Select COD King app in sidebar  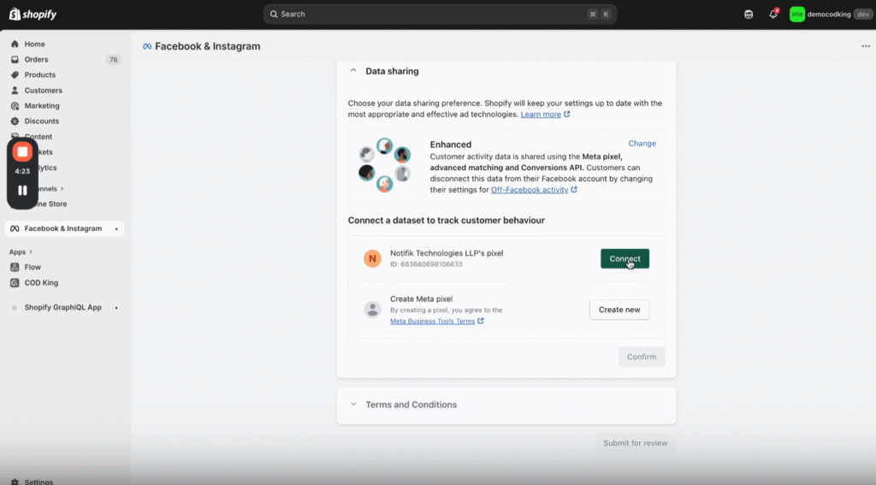41,283
